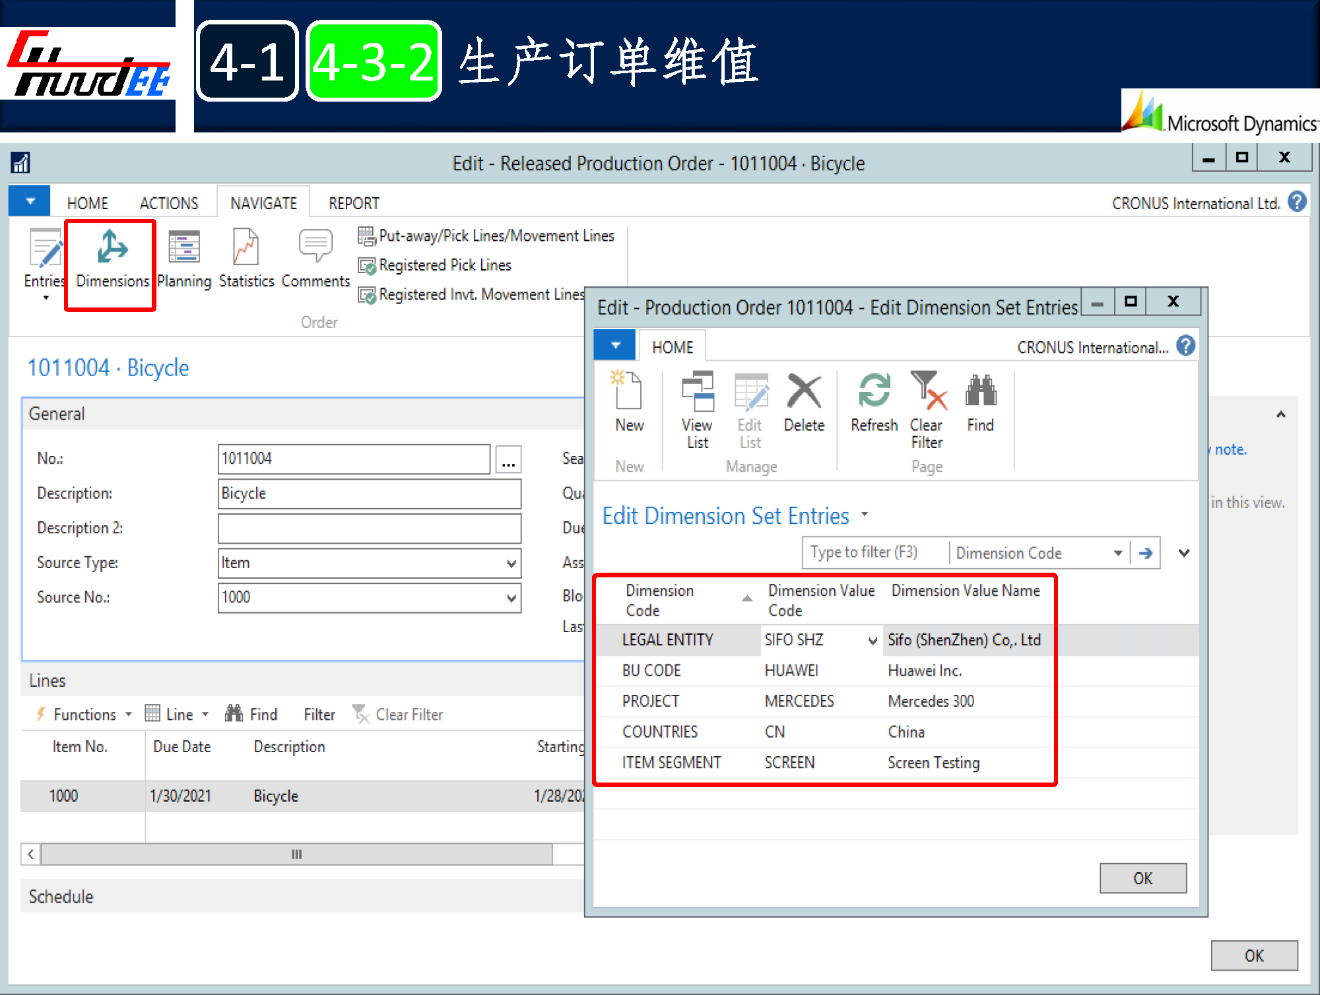Switch to the ACTIONS ribbon tab
Viewport: 1320px width, 995px height.
169,203
